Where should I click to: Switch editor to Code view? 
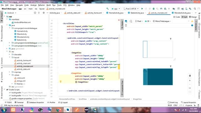coord(177,17)
